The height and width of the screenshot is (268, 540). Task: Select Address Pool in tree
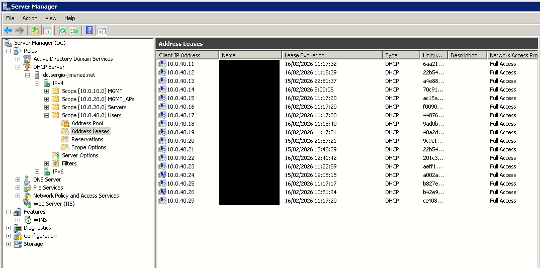(x=87, y=123)
